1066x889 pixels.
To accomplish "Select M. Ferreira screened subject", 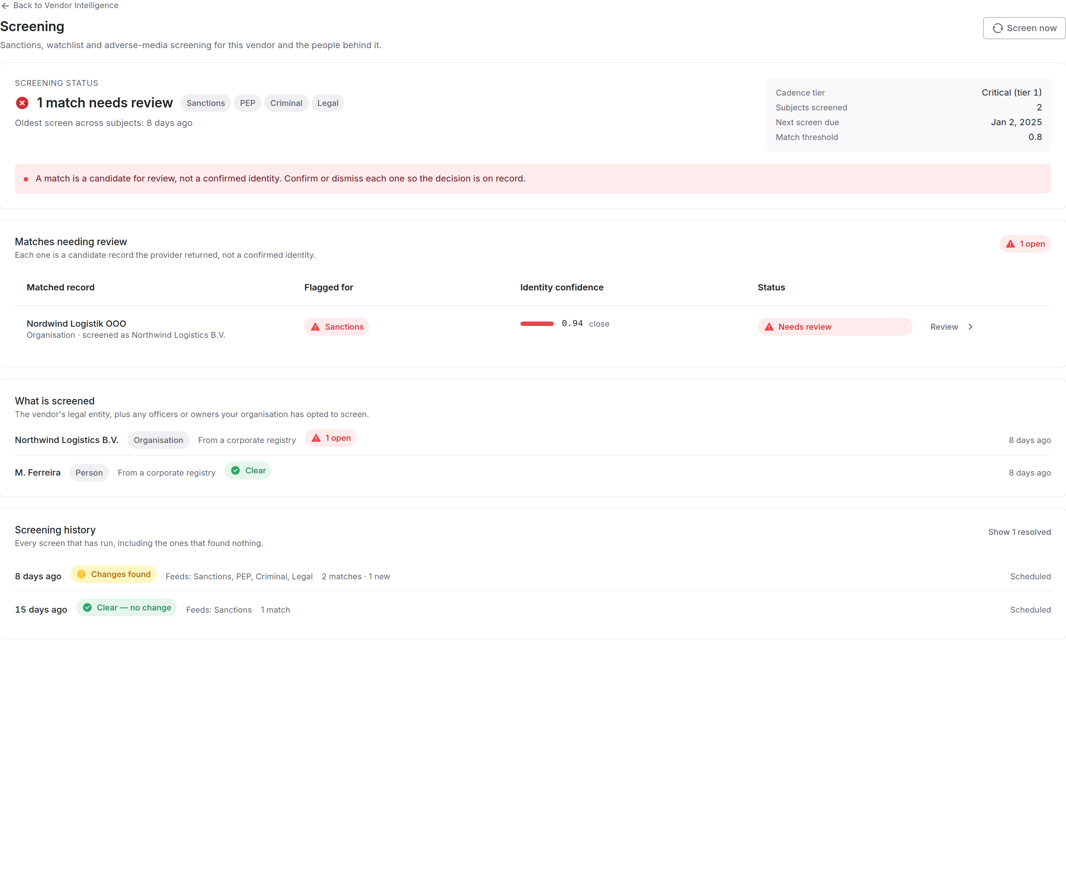I will [x=37, y=472].
